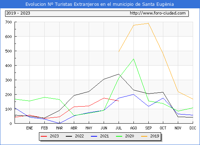This screenshot has height=145, width=200.
Task: Click the '200' y-axis value
Action: pos(9,95)
